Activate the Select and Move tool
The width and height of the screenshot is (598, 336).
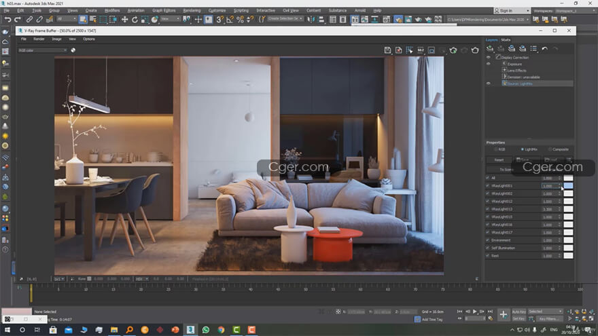[125, 19]
